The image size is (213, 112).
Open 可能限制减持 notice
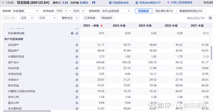click(119, 3)
